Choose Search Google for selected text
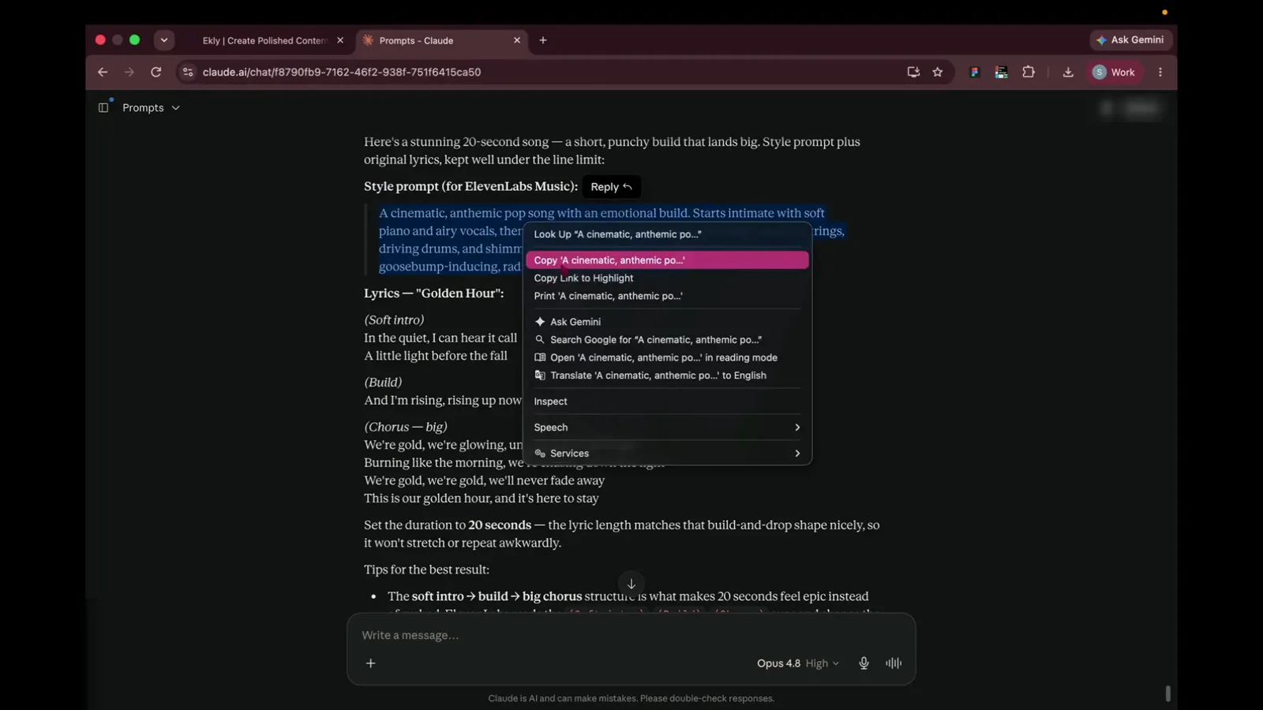The image size is (1263, 710). [667, 340]
